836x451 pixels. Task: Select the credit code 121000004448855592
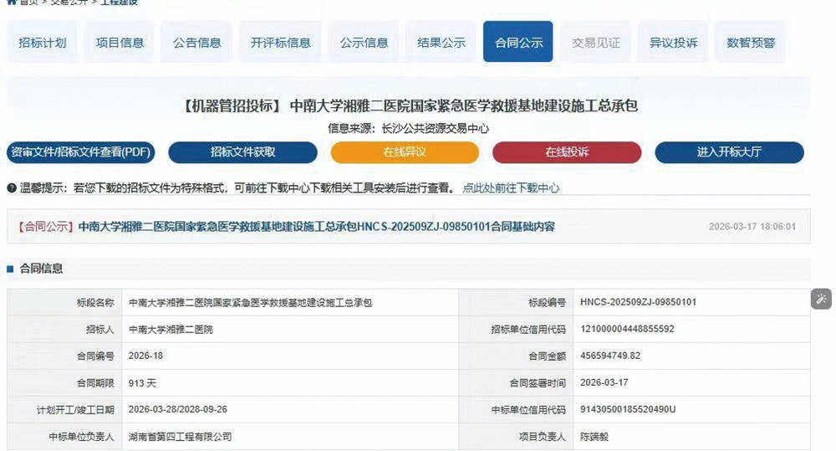(627, 329)
